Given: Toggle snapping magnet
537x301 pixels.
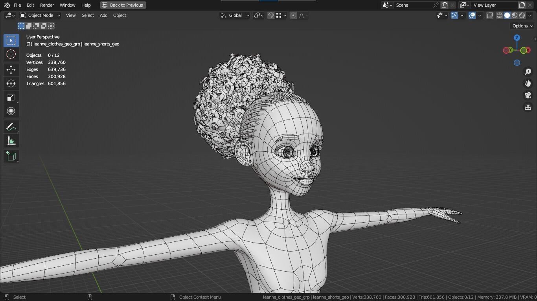Looking at the screenshot, I should pyautogui.click(x=271, y=15).
